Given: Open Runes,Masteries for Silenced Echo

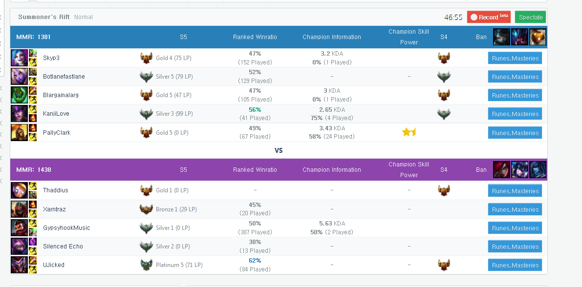Looking at the screenshot, I should 515,246.
